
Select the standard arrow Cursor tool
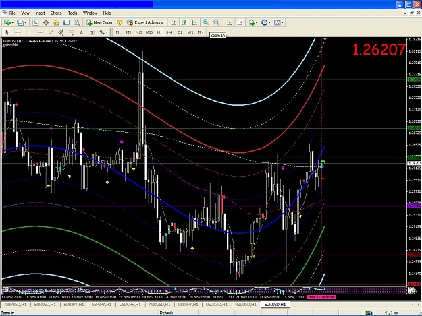pos(7,32)
